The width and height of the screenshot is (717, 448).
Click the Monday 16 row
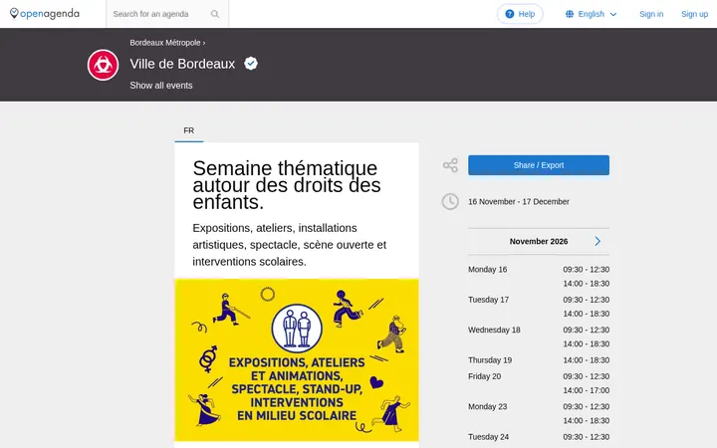click(539, 276)
